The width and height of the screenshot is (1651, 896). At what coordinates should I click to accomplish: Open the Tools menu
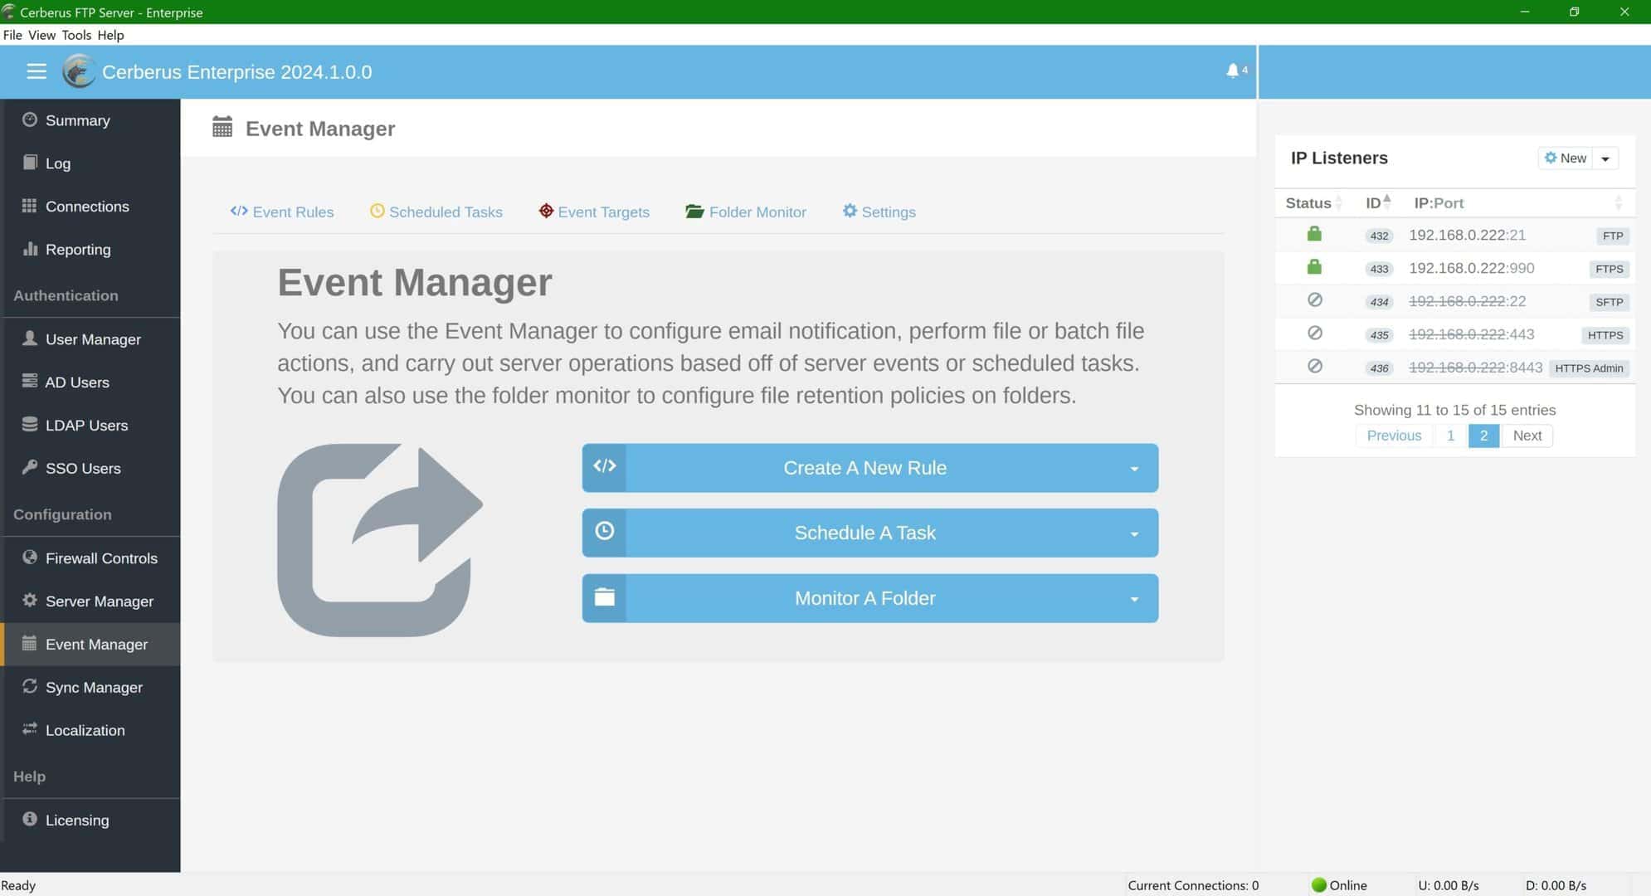click(x=77, y=35)
